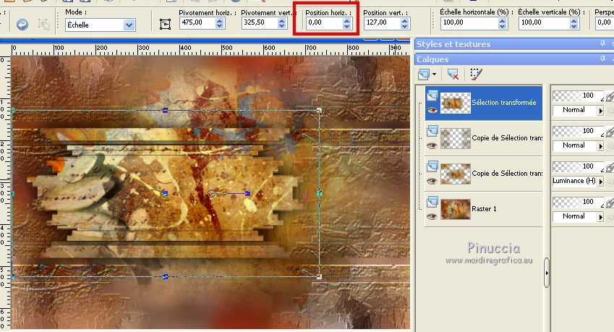The image size is (614, 332).
Task: Click the right-middle transform handle on canvas
Action: click(x=319, y=193)
